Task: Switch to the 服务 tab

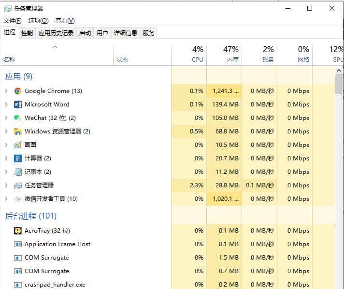Action: [149, 33]
